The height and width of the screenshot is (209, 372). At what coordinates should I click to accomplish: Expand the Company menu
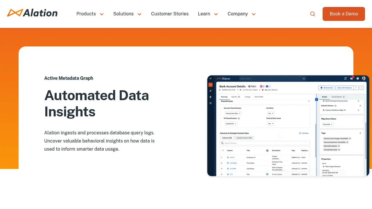point(242,14)
